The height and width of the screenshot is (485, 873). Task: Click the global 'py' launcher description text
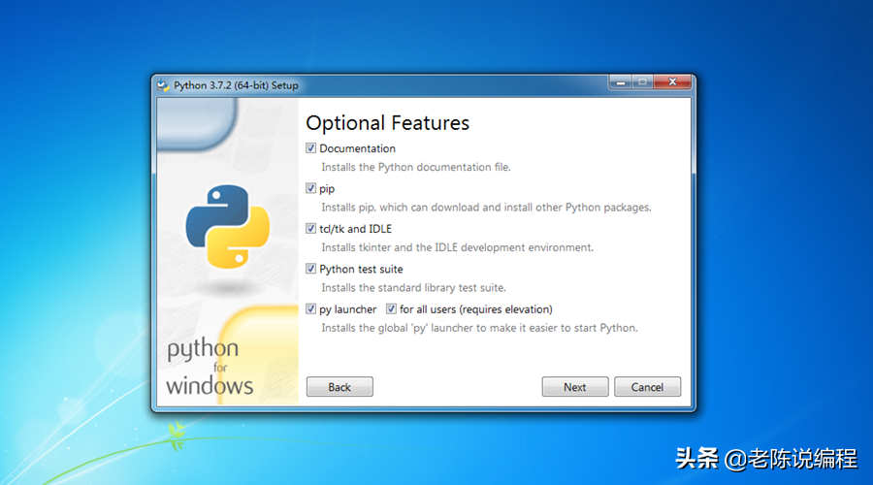479,328
